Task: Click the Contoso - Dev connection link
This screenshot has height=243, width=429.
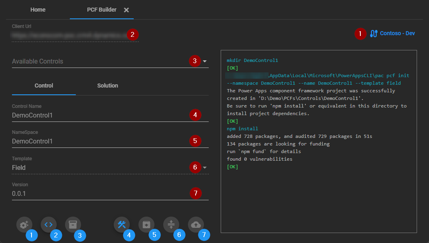Action: (x=397, y=34)
